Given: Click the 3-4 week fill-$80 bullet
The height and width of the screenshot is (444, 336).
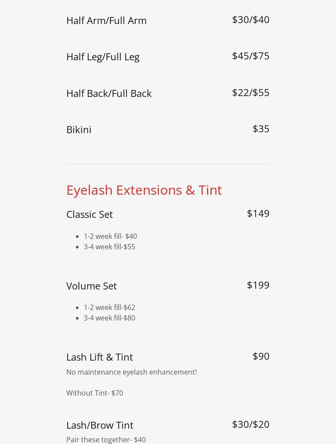Looking at the screenshot, I should (110, 318).
